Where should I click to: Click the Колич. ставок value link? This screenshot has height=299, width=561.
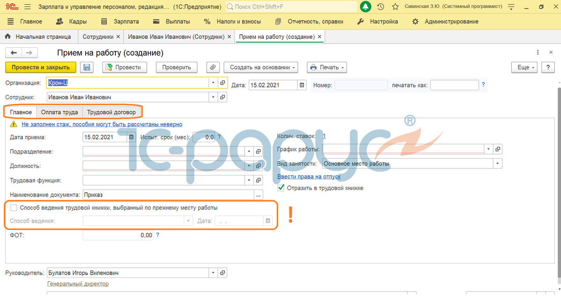[x=324, y=136]
